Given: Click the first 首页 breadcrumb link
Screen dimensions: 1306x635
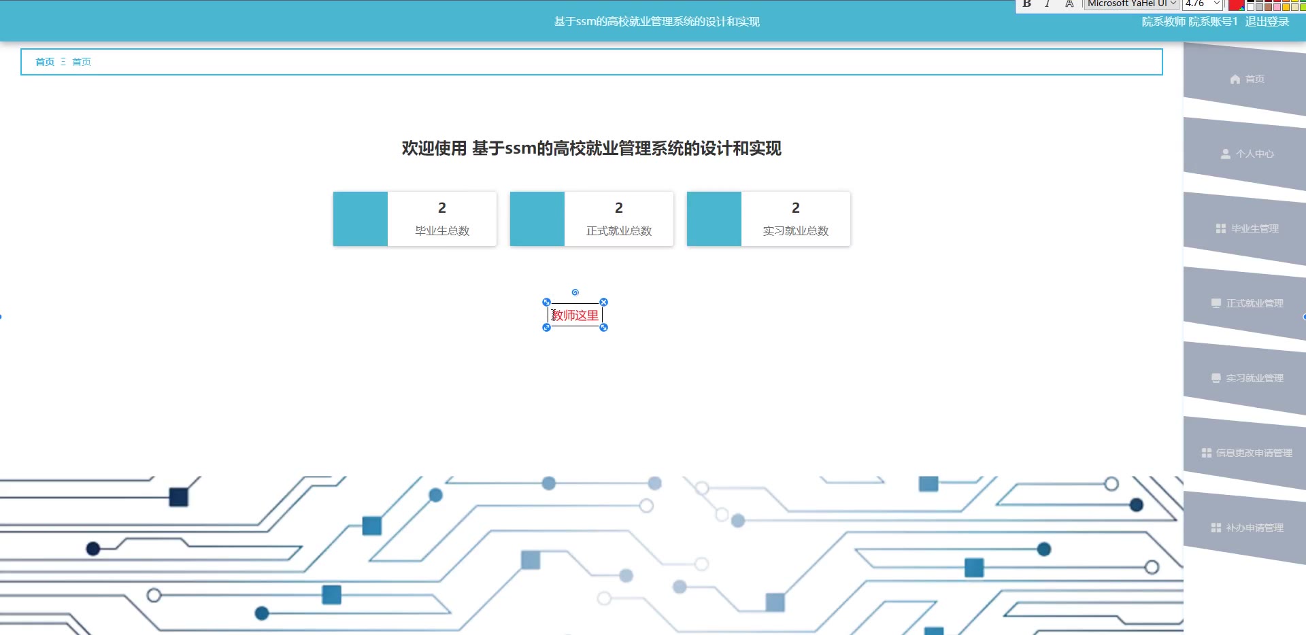Looking at the screenshot, I should point(45,62).
